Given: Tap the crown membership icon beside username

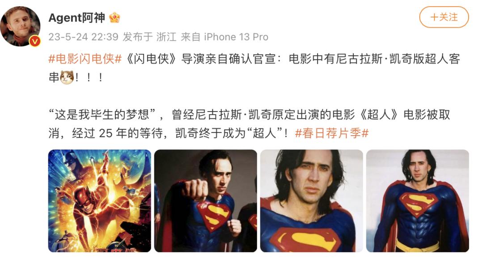Looking at the screenshot, I should coord(114,18).
